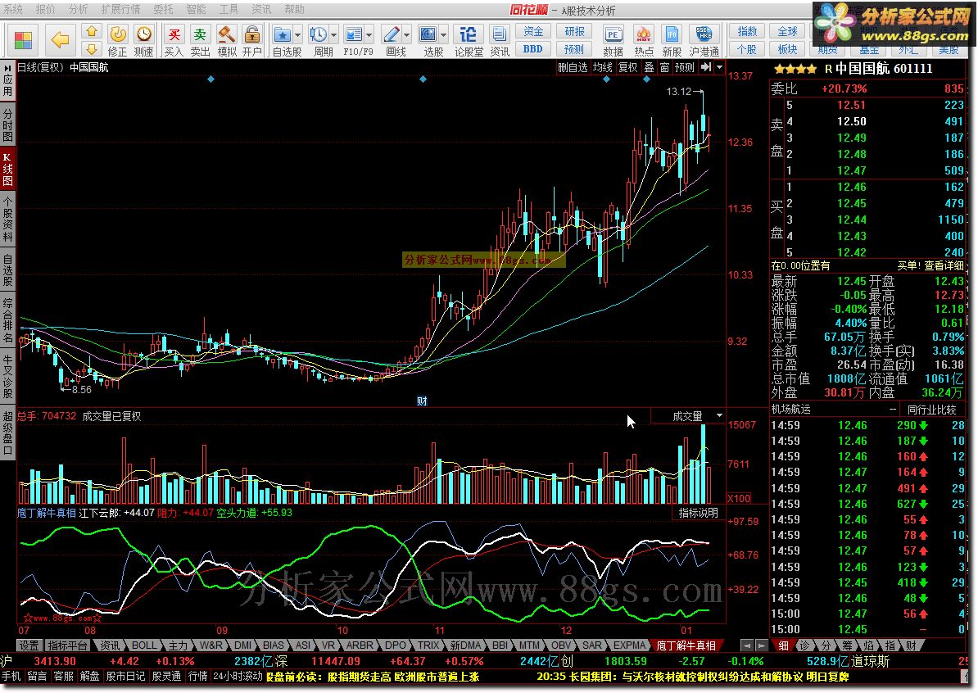Click the 指数 index button
Screen dimensions: 978x693
click(747, 31)
